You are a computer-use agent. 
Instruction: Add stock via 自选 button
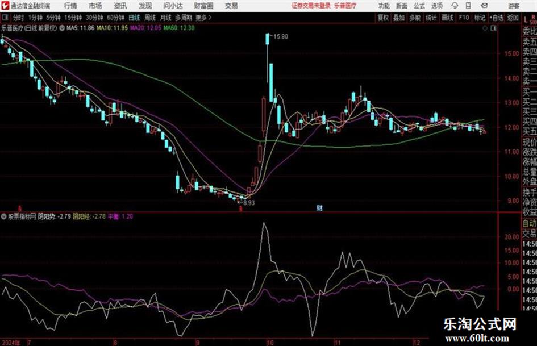click(497, 18)
